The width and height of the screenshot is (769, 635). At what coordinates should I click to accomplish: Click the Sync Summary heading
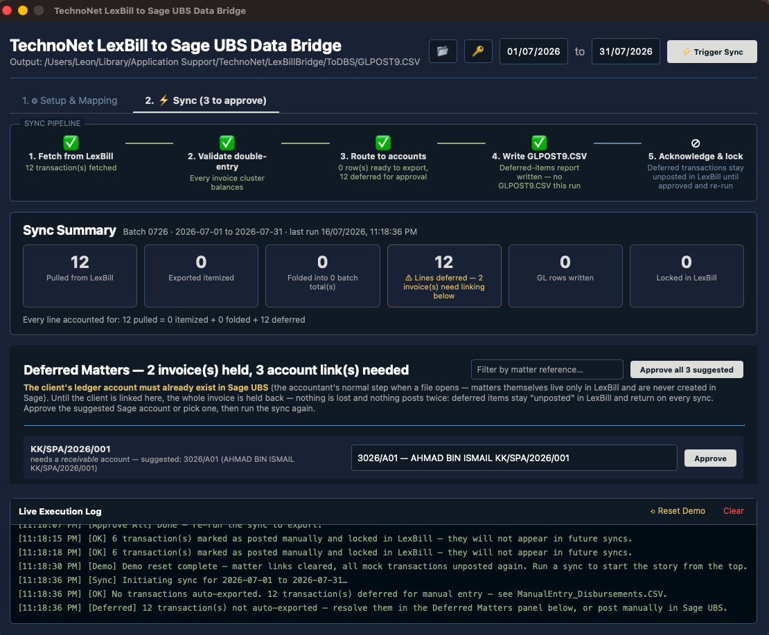coord(70,231)
